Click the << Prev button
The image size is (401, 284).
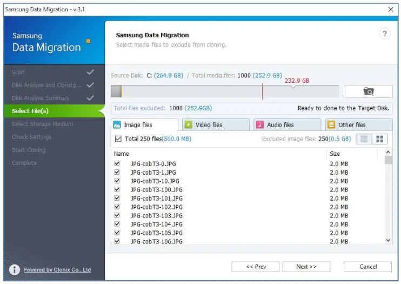coord(255,267)
